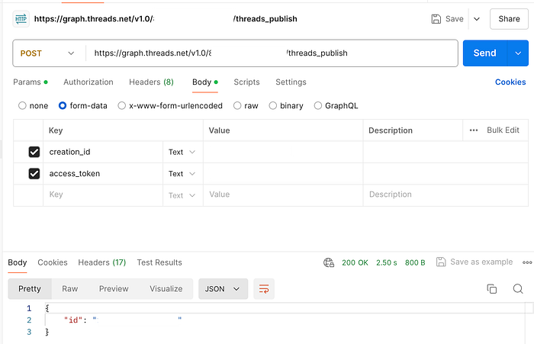Click the "id" key in response
Viewport: 534px width, 344px height.
pos(73,320)
